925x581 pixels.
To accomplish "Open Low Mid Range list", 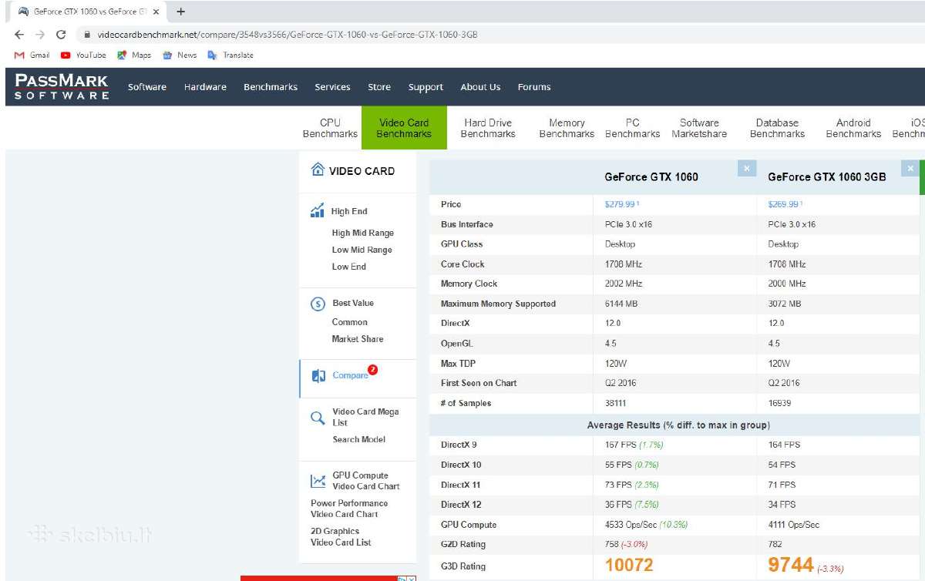I will (x=362, y=250).
